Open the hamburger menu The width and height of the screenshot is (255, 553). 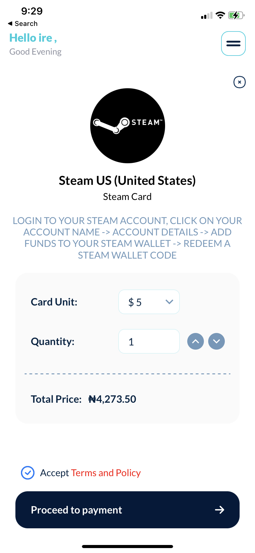click(x=233, y=44)
